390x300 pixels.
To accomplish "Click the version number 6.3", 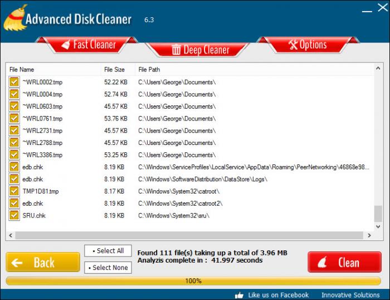I will coord(149,20).
